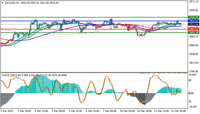Image resolution: width=200 pixels, height=114 pixels.
Task: Click the OHLC values 2915.19 2915.31 2912.00 2913.44
Action: coord(39,3)
